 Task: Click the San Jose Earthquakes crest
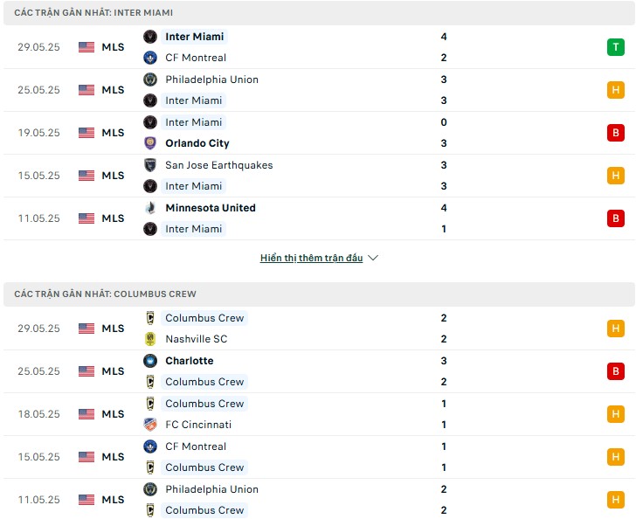pyautogui.click(x=150, y=165)
